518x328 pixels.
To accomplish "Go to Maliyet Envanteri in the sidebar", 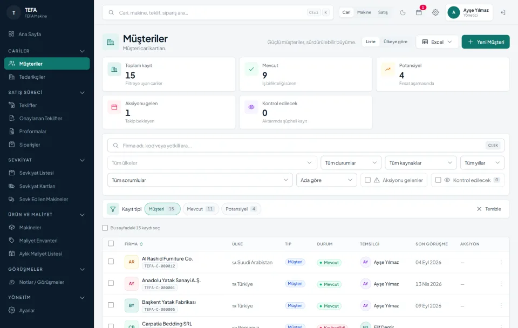I will coord(38,241).
